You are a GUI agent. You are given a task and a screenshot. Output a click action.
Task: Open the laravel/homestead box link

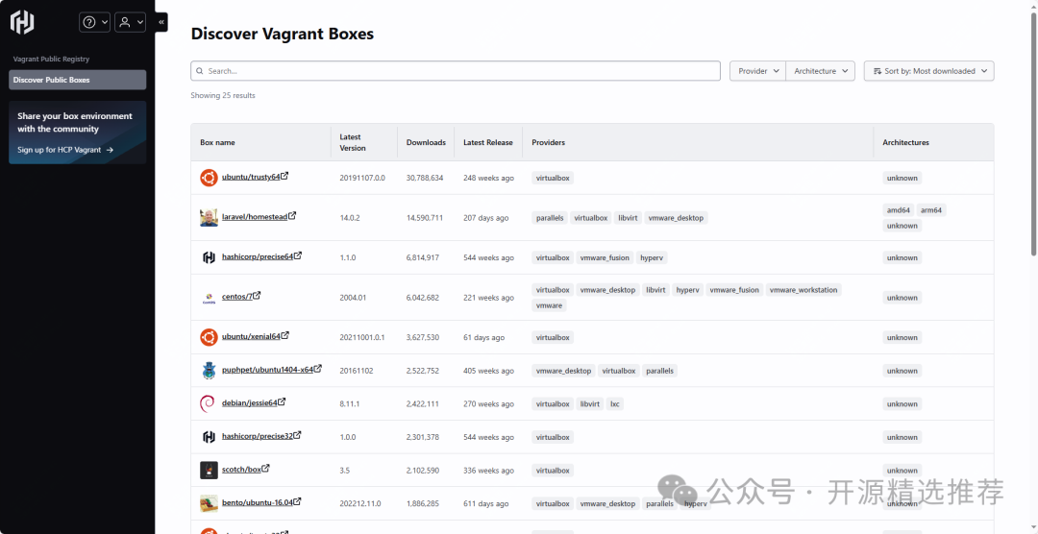click(x=254, y=217)
